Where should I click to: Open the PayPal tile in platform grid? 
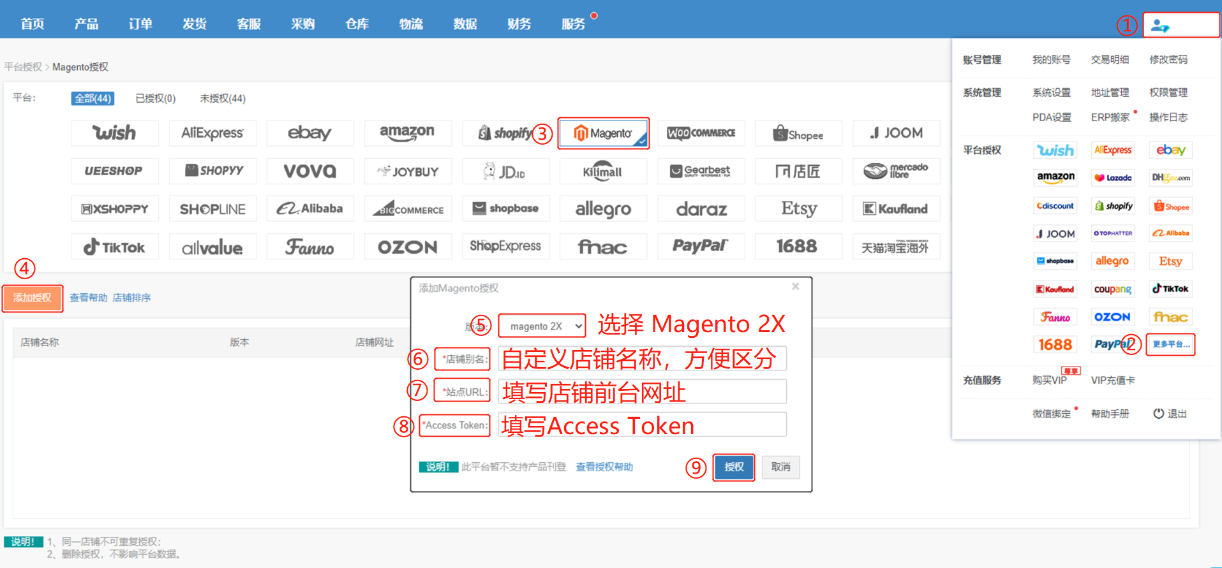tap(701, 247)
